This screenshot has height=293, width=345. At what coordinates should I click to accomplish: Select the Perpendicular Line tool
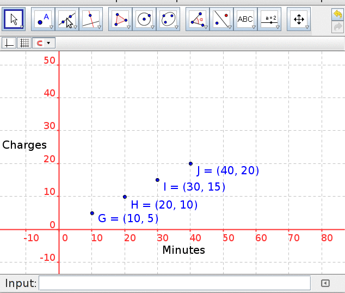click(90, 19)
